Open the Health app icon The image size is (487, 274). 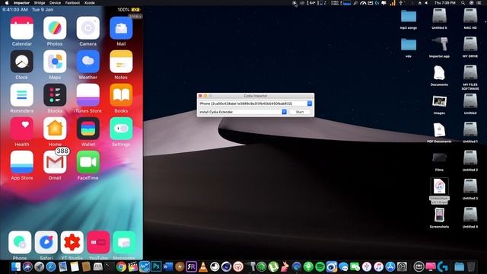coord(22,129)
